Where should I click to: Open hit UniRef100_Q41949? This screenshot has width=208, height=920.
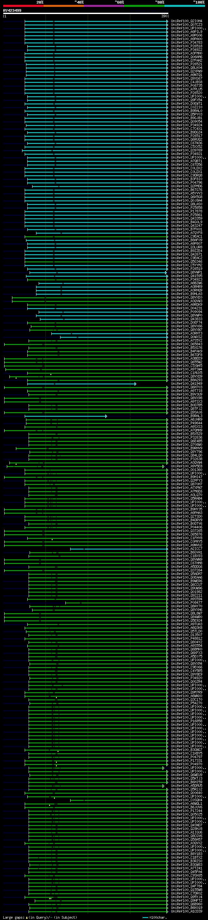click(187, 383)
